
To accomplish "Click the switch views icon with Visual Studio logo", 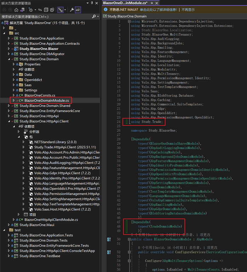I will (x=22, y=10).
